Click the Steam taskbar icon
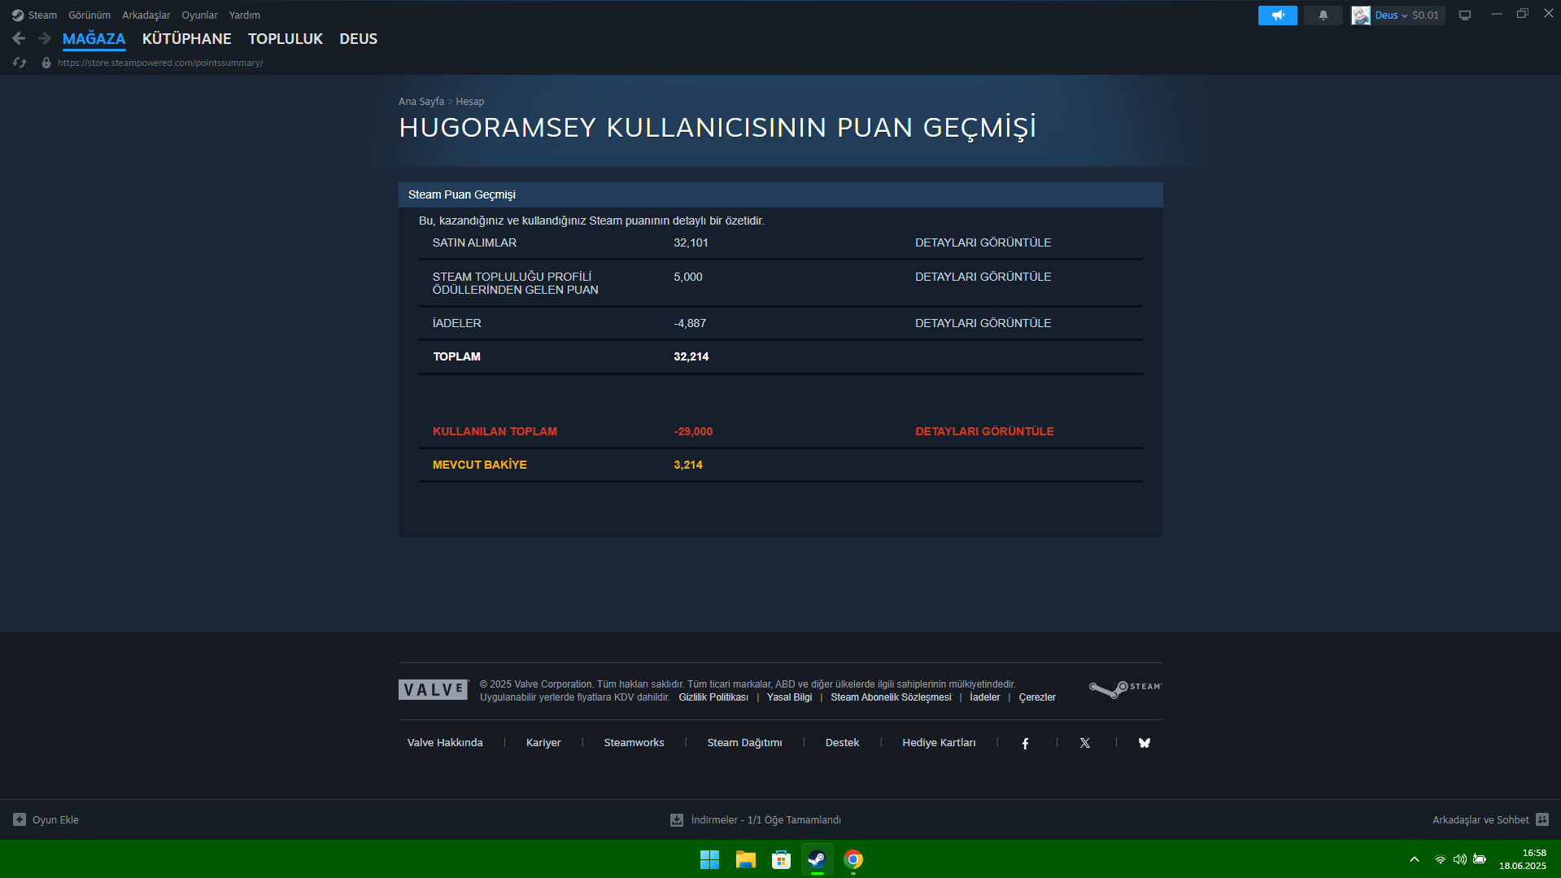Screen dimensions: 1561x878 tap(817, 859)
